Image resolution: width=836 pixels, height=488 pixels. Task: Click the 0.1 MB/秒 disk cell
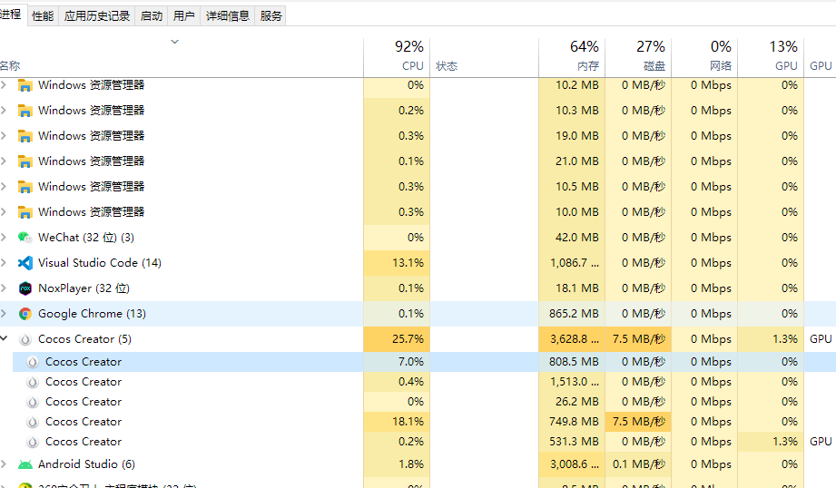click(638, 464)
